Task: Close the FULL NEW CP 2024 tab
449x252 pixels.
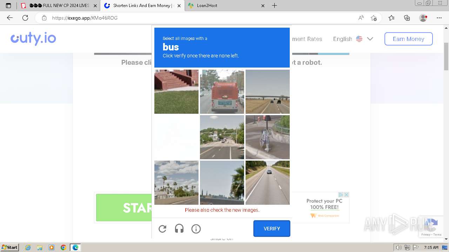Action: click(95, 6)
